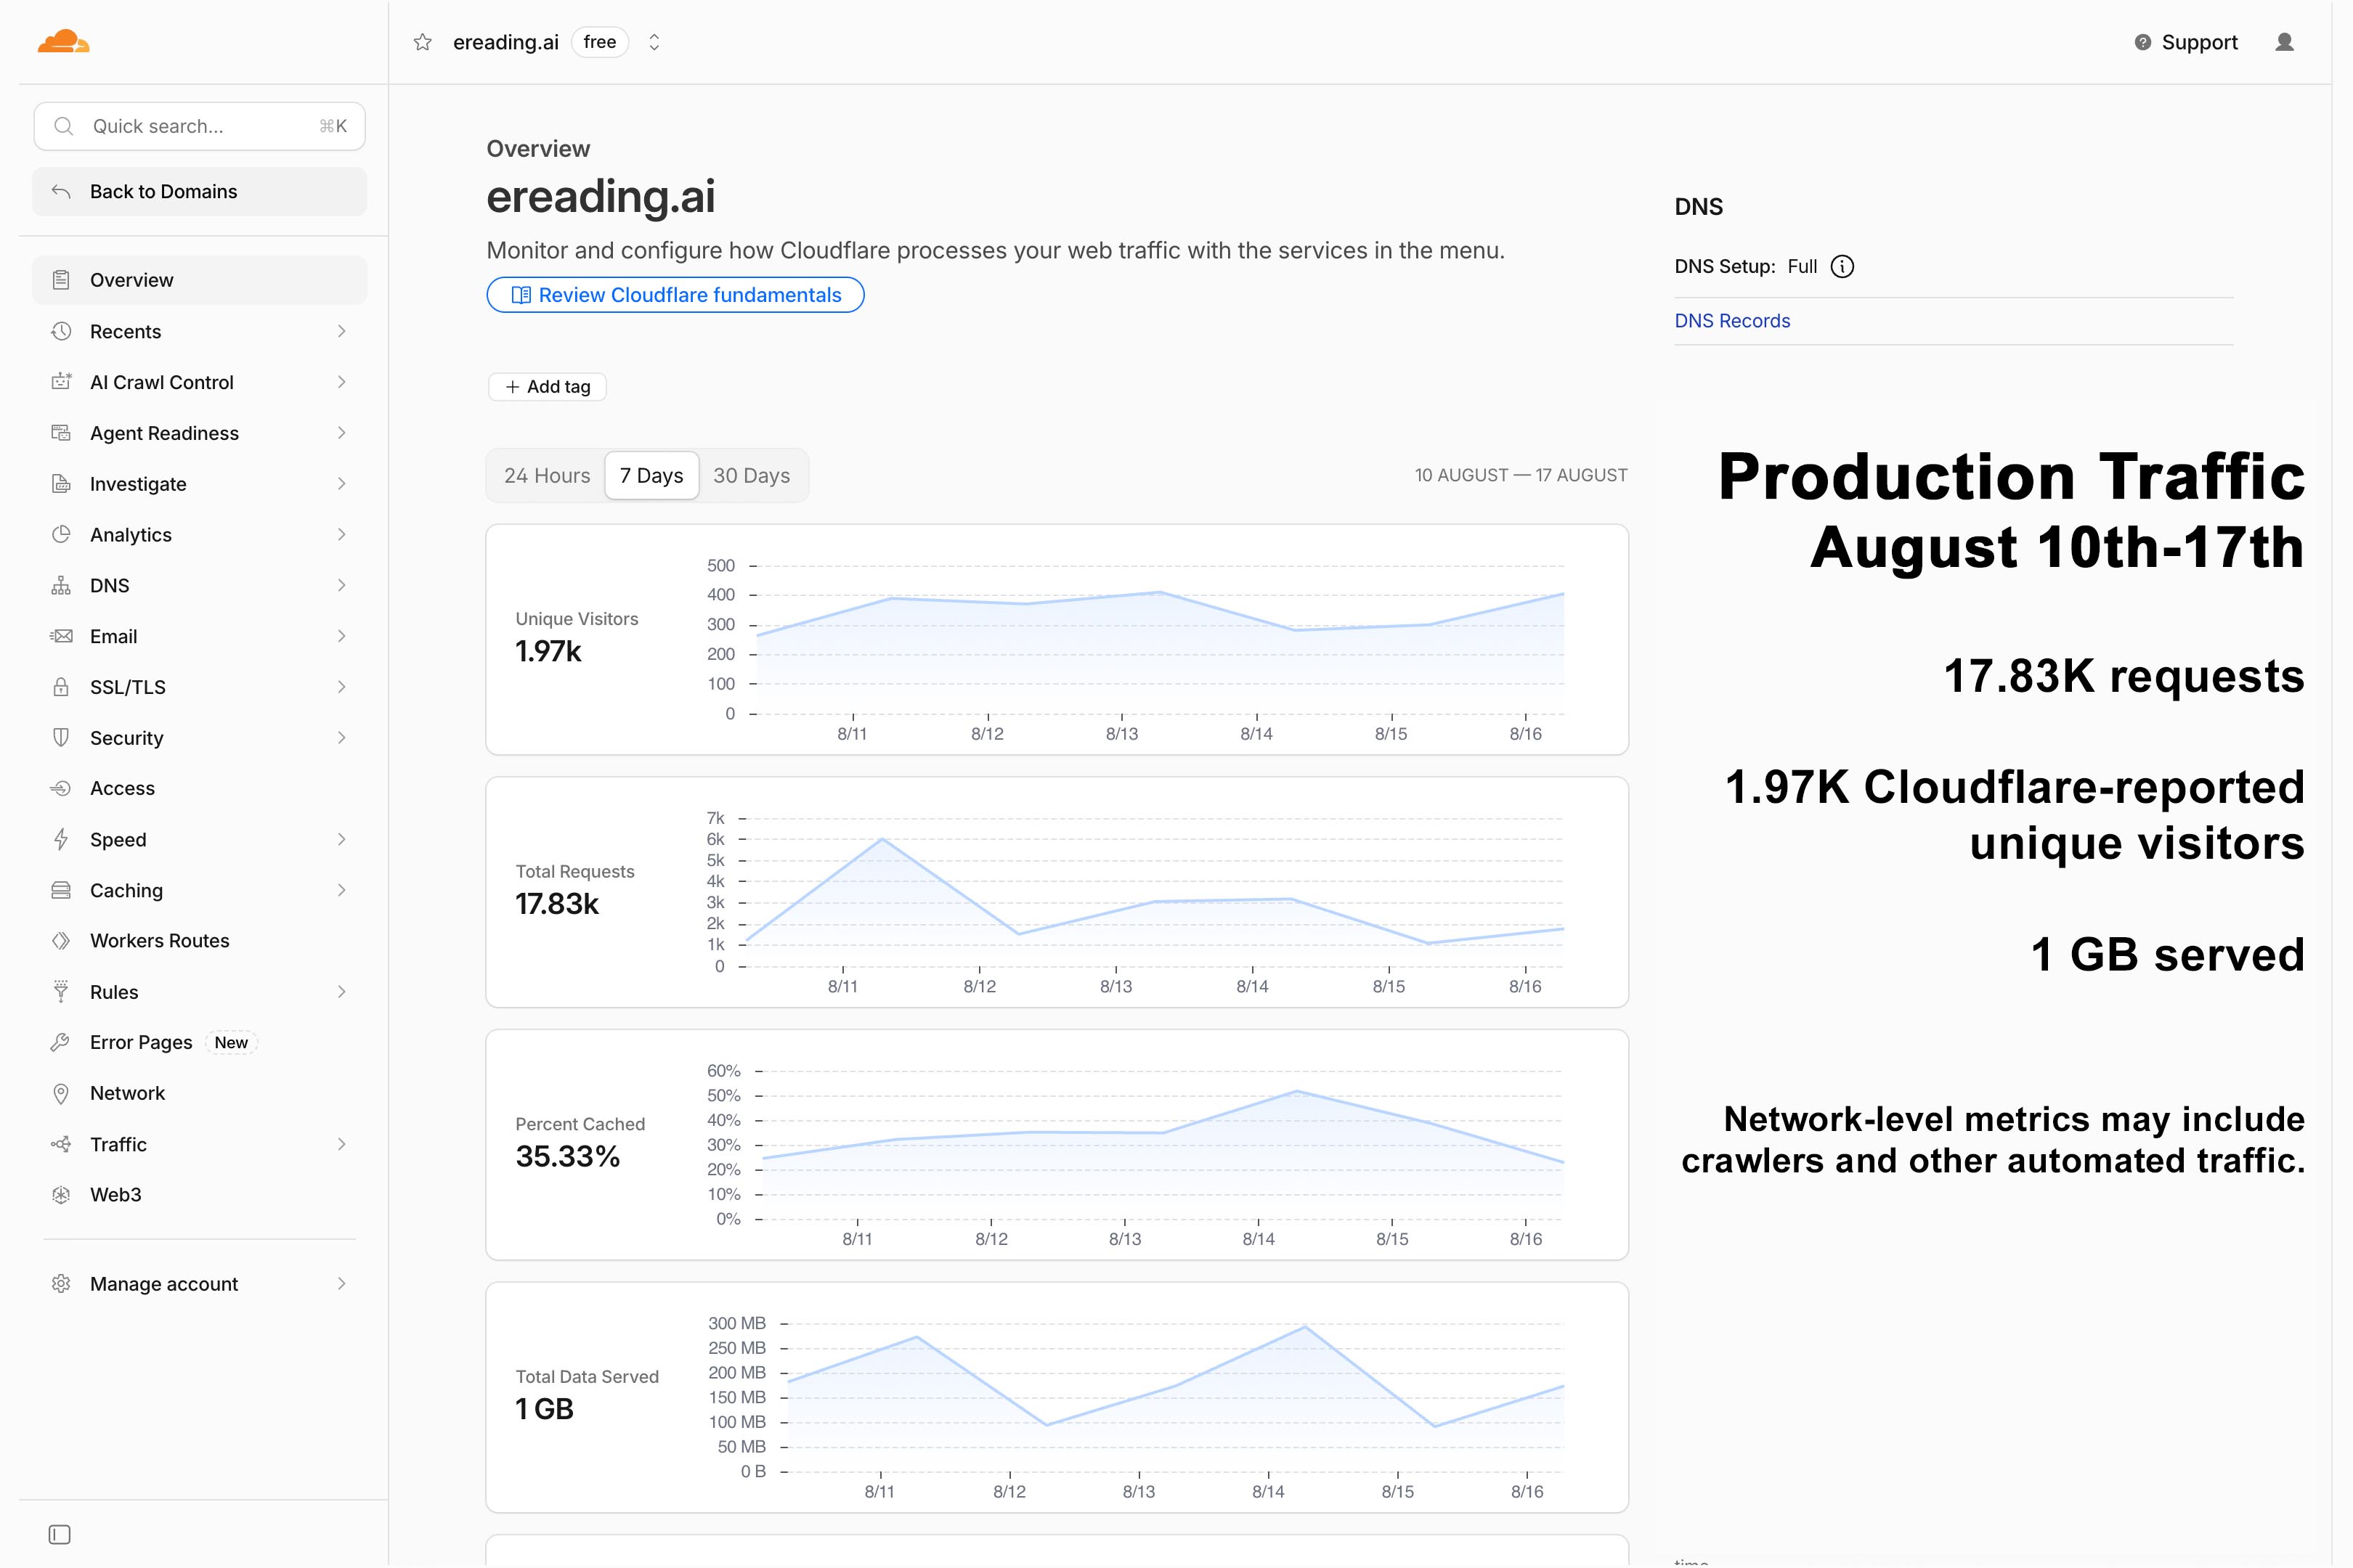Star the ereading.ai domain
This screenshot has height=1568, width=2353.
click(x=422, y=42)
